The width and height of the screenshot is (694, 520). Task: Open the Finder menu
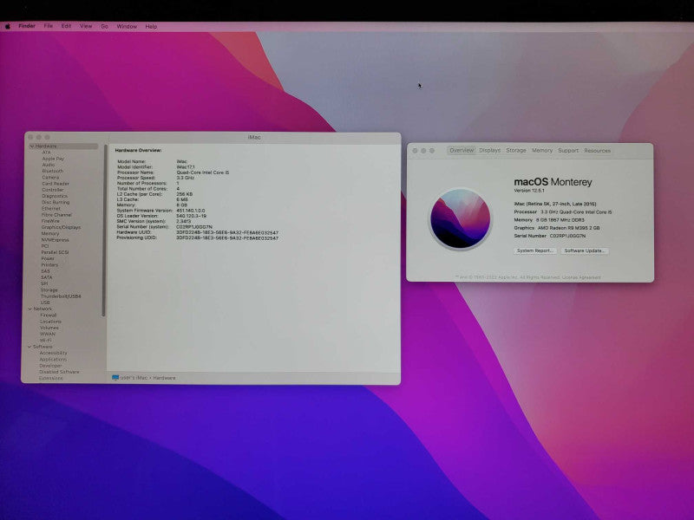[x=27, y=26]
